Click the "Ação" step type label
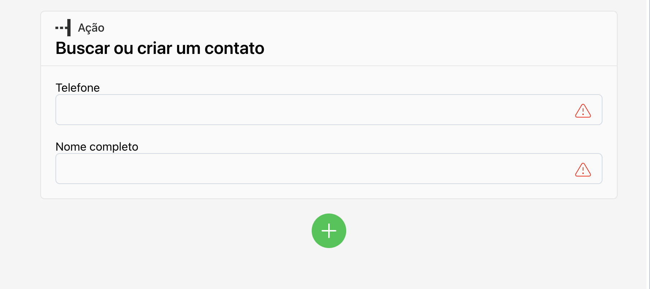The width and height of the screenshot is (650, 289). pos(91,28)
